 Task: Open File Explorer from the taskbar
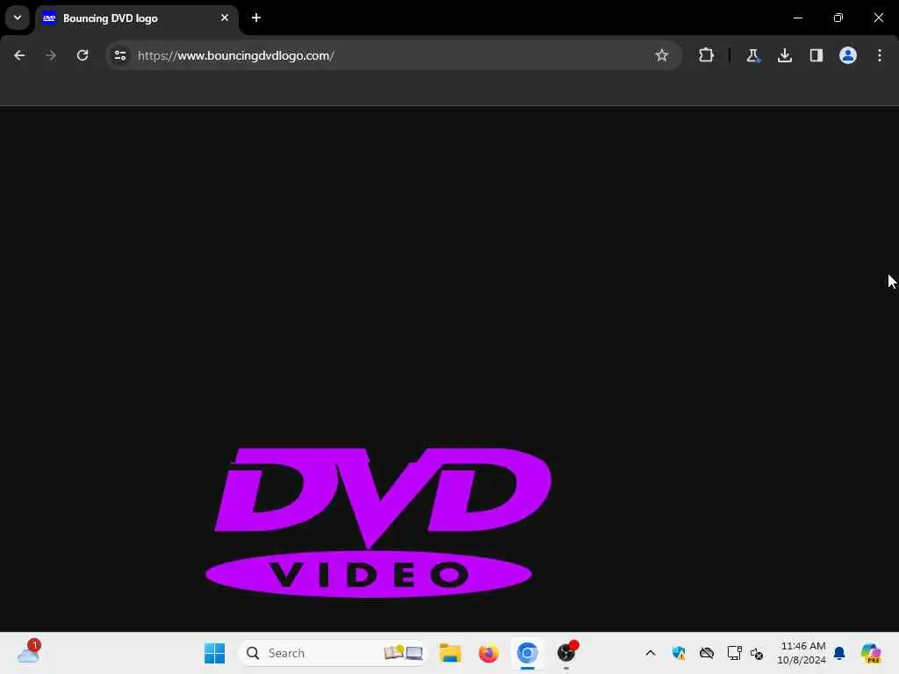[450, 653]
